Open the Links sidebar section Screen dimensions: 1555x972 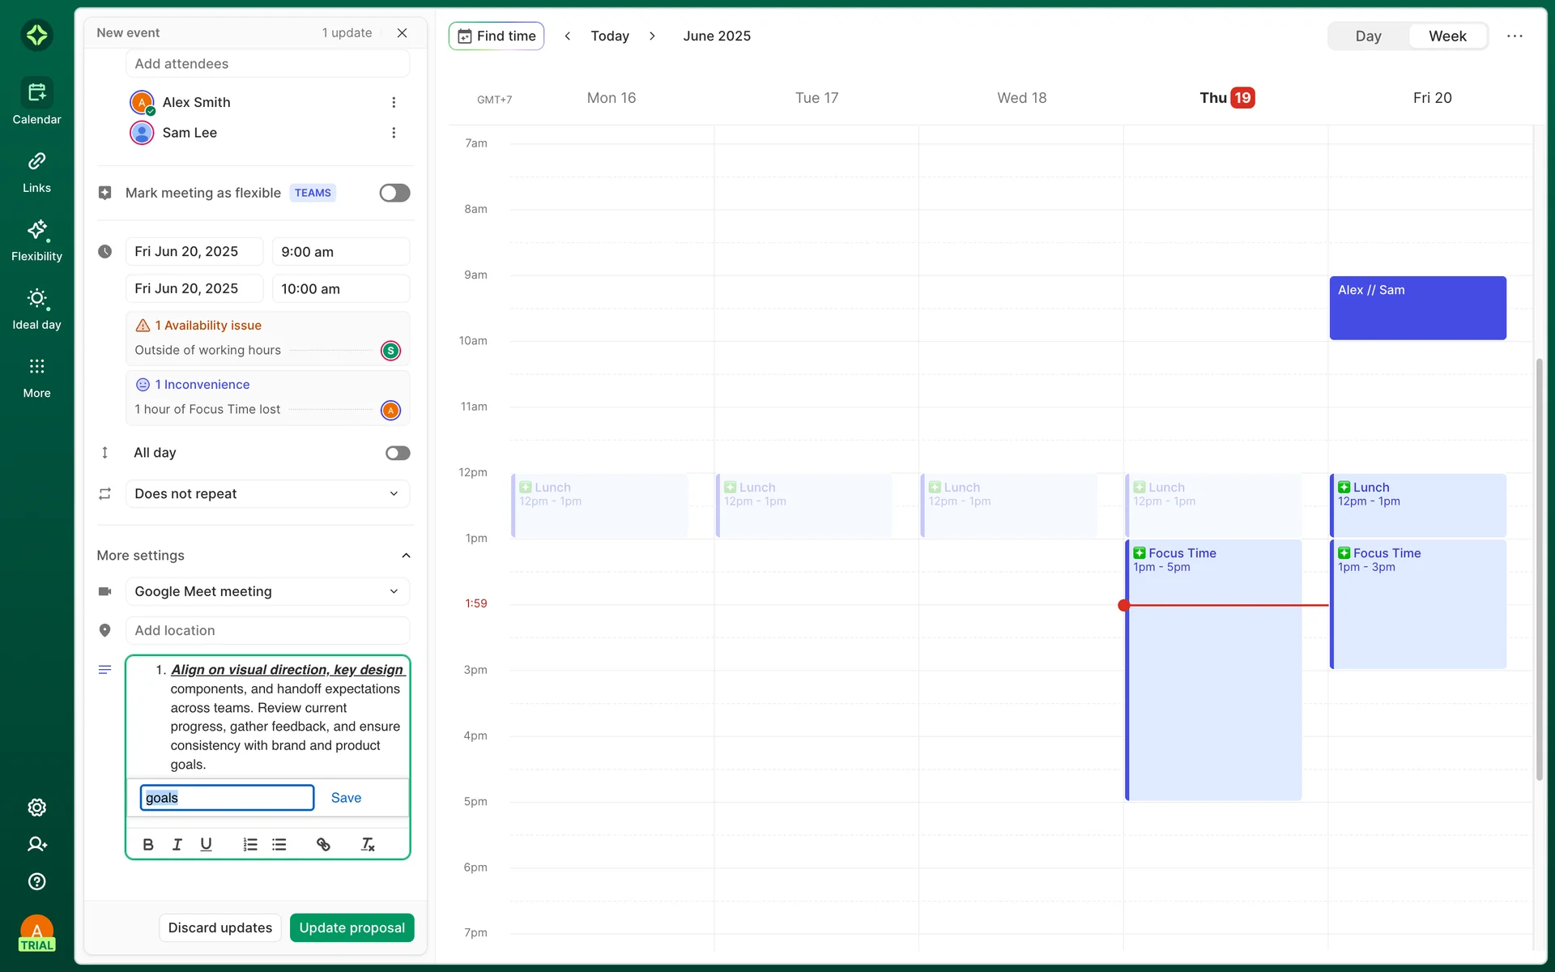36,172
